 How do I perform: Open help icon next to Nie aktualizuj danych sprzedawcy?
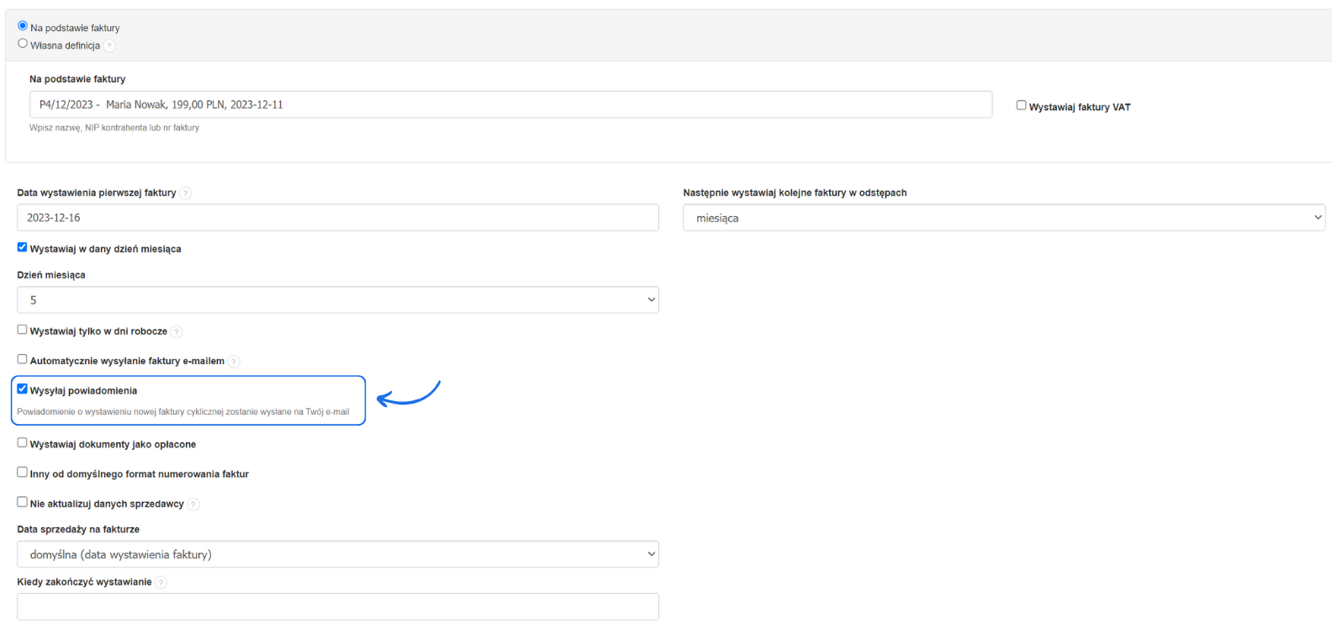click(193, 505)
